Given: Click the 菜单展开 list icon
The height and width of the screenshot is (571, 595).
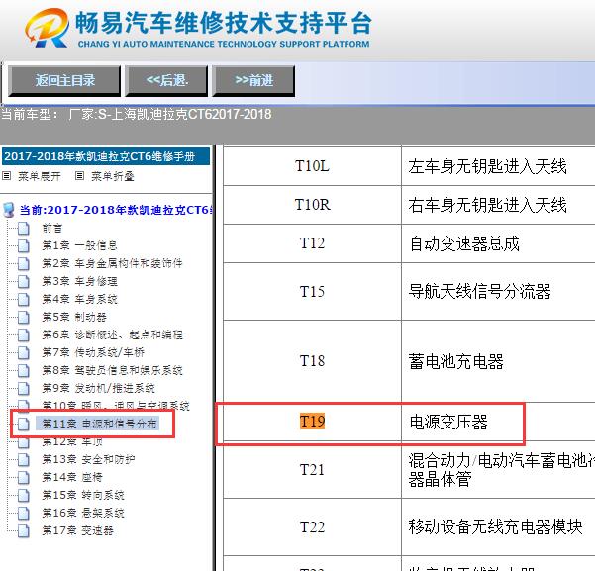Looking at the screenshot, I should click(7, 176).
